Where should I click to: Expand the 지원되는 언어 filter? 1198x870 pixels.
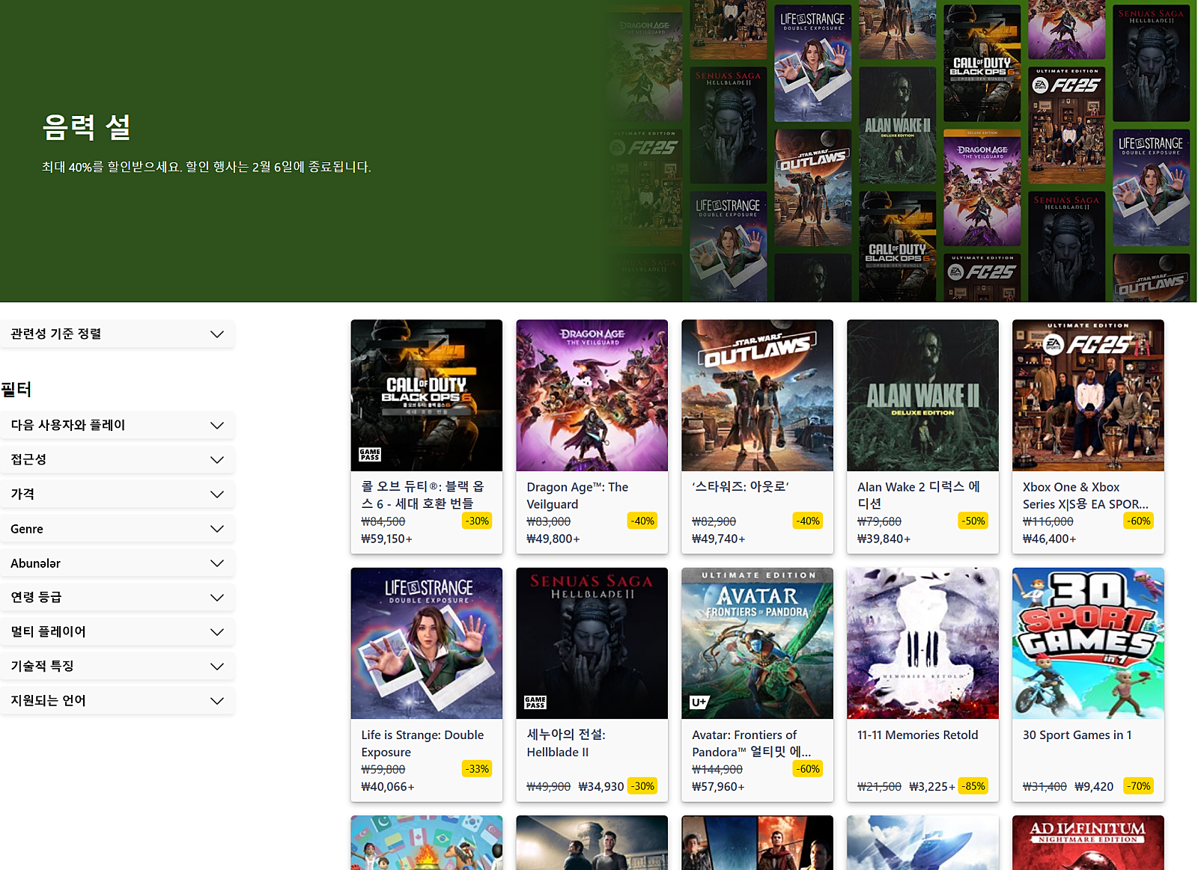click(118, 700)
